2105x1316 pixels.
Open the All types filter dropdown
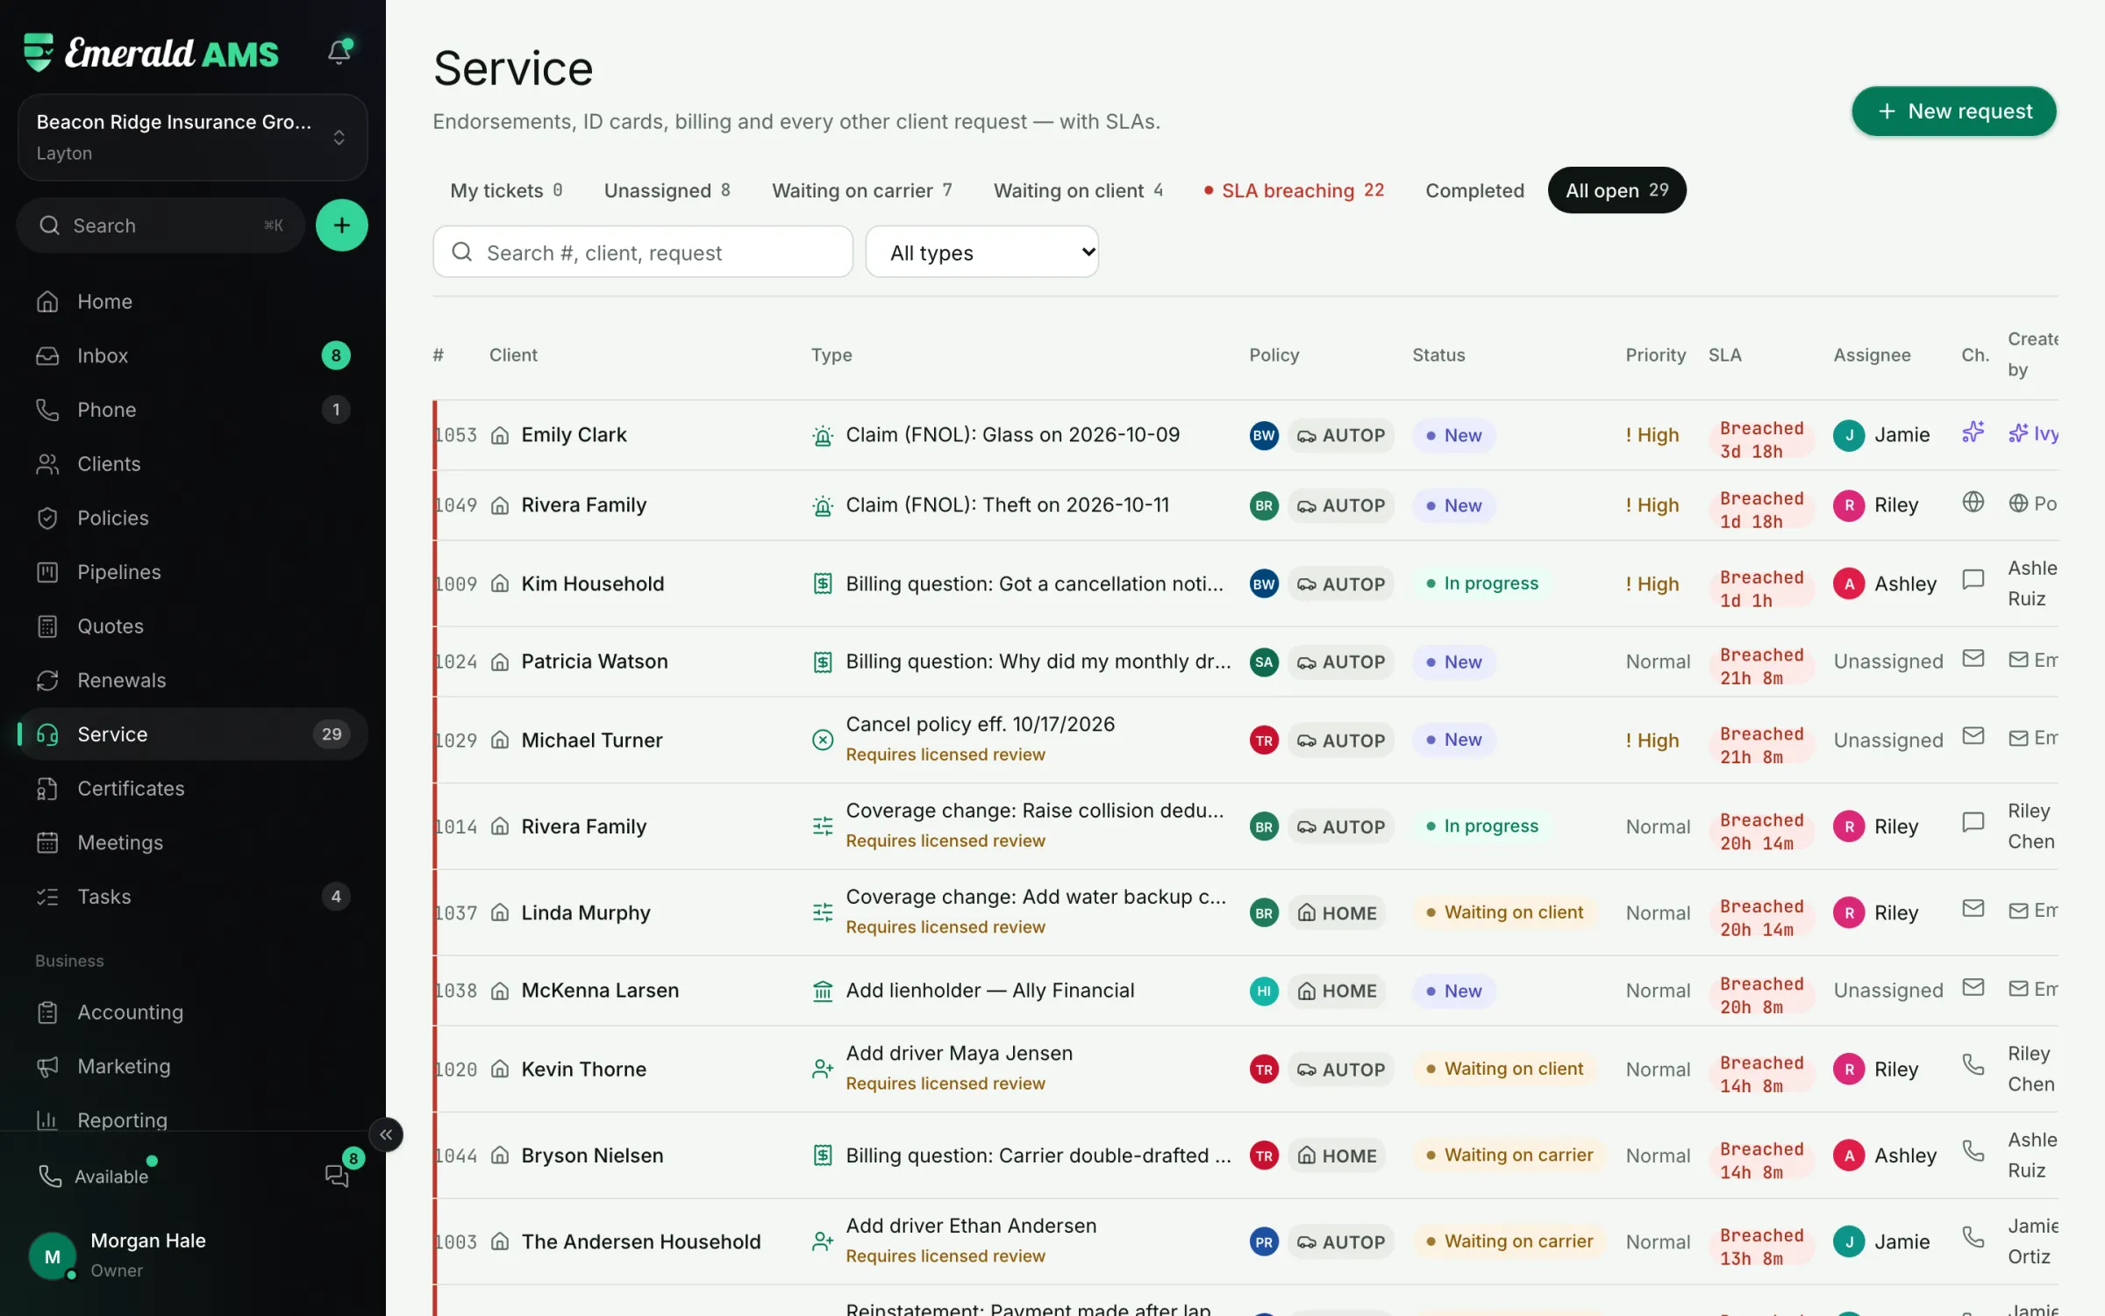pyautogui.click(x=981, y=253)
